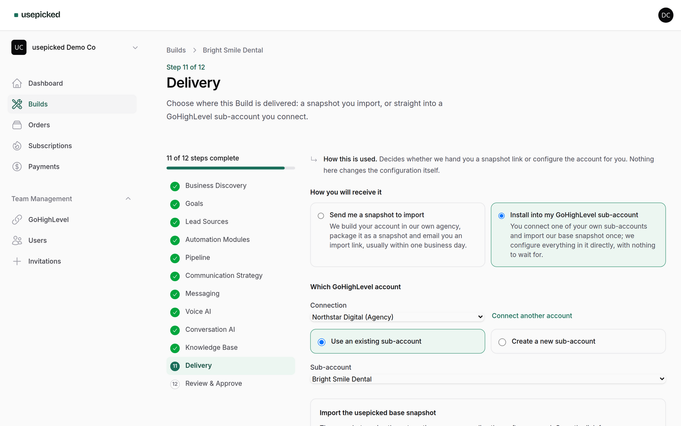Jump to the Pipeline step

(x=231, y=258)
